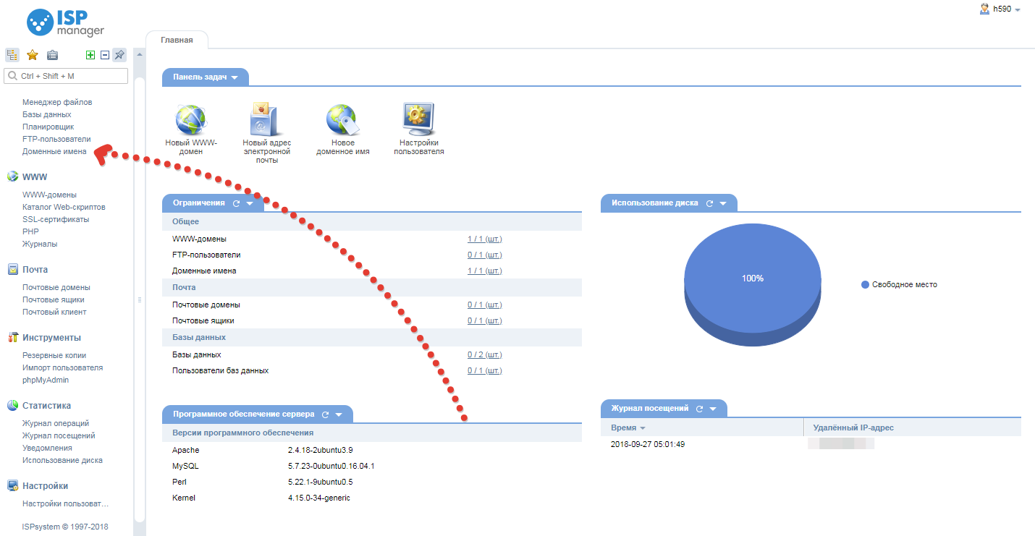This screenshot has width=1035, height=536.
Task: Click the Настройки section icon
Action: point(12,485)
